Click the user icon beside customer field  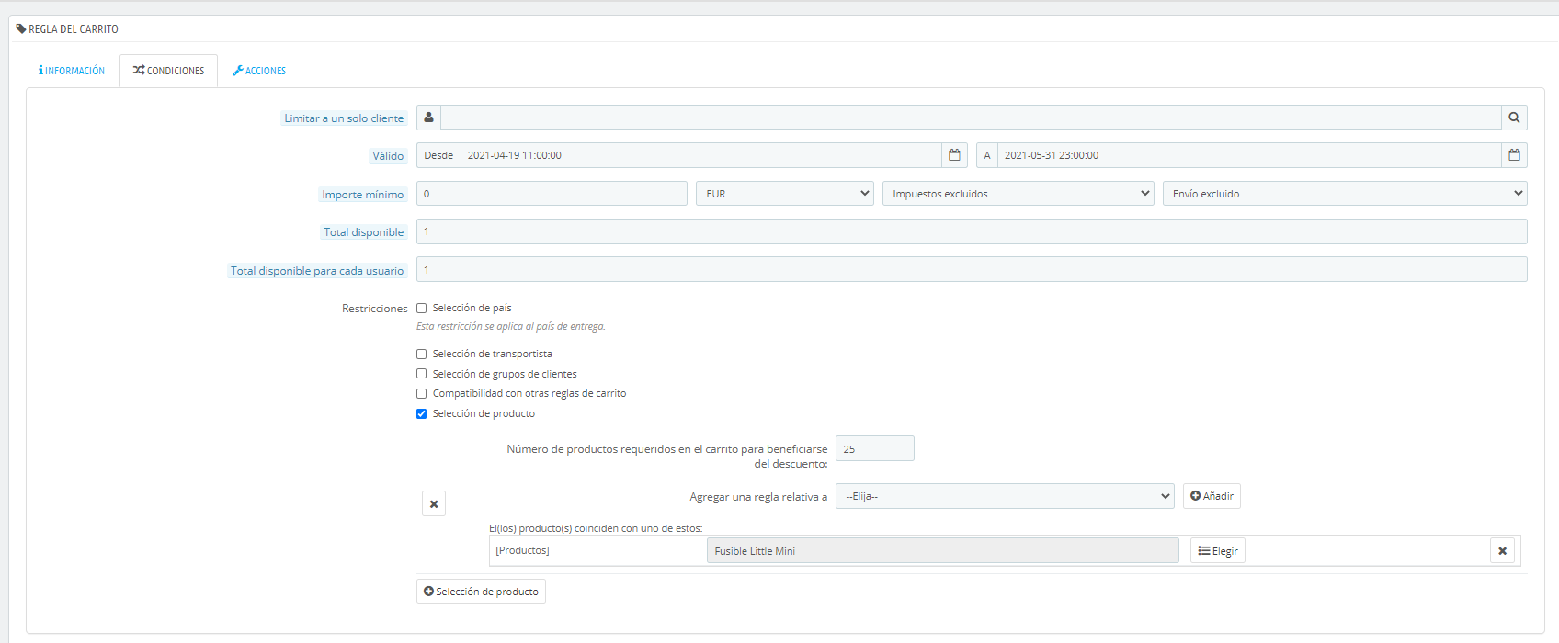(428, 118)
